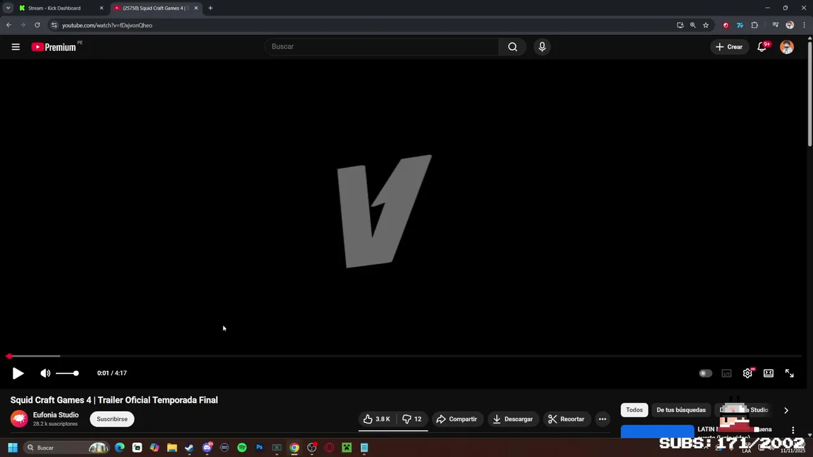This screenshot has width=813, height=457.
Task: Open video settings gear
Action: 748,373
